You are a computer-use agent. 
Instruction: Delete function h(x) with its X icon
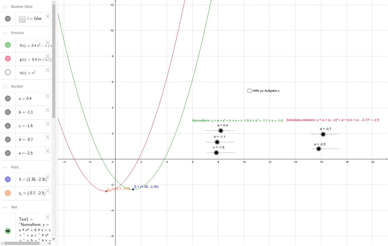coord(48,70)
